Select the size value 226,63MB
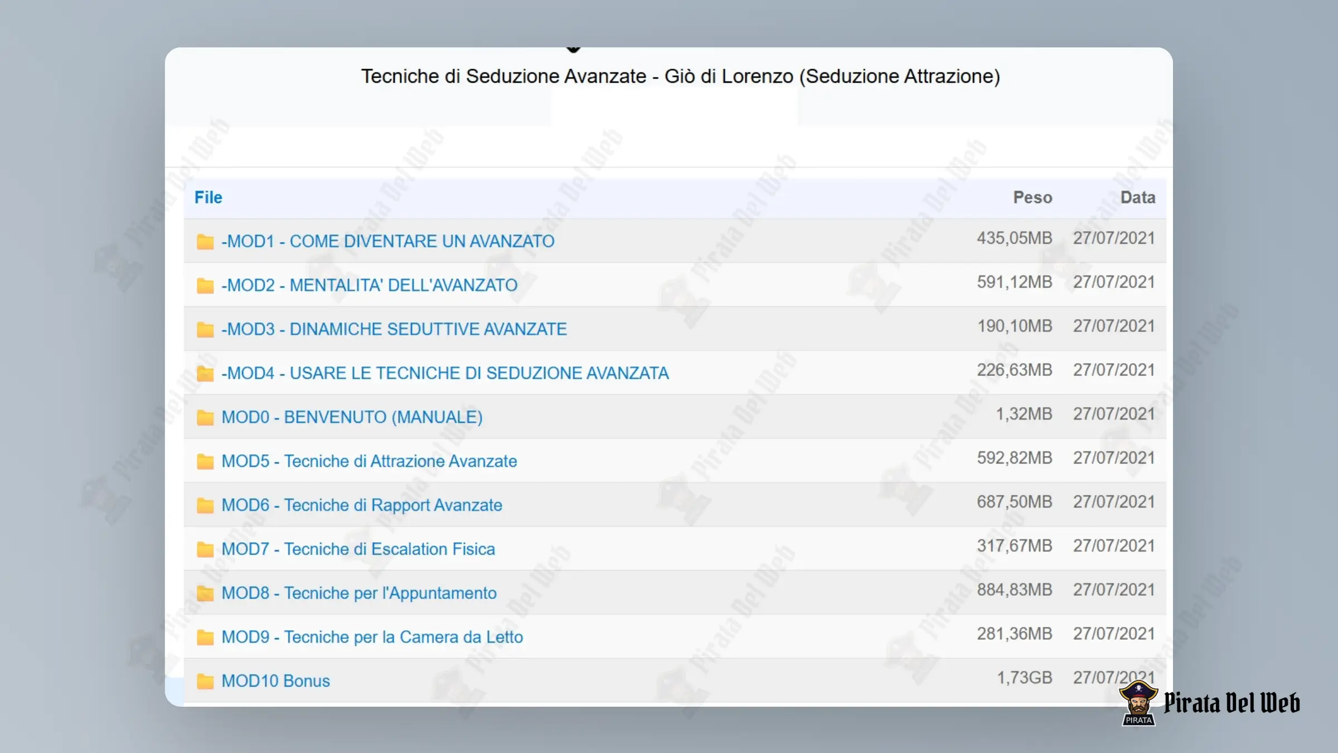The image size is (1338, 753). click(1015, 370)
